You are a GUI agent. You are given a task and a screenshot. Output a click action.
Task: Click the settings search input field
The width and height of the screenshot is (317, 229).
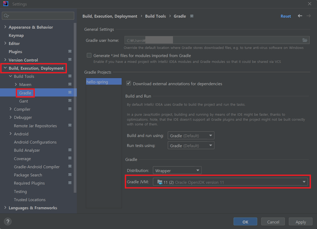click(38, 16)
